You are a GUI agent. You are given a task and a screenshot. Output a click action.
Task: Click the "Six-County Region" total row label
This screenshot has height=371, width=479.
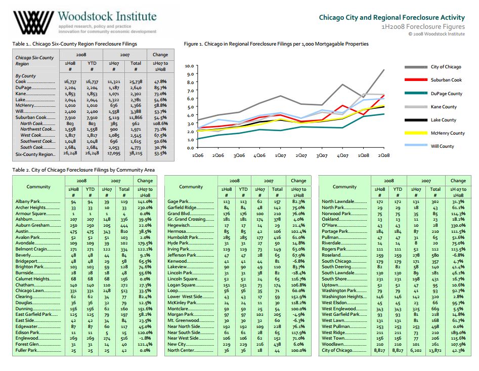coord(34,154)
